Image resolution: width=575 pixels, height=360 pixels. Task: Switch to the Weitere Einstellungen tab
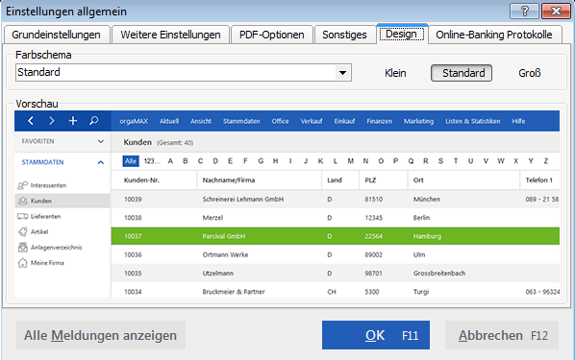tap(170, 35)
